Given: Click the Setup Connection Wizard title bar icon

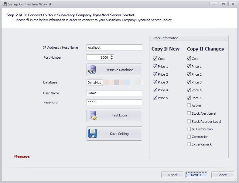Looking at the screenshot, I should pos(5,4).
